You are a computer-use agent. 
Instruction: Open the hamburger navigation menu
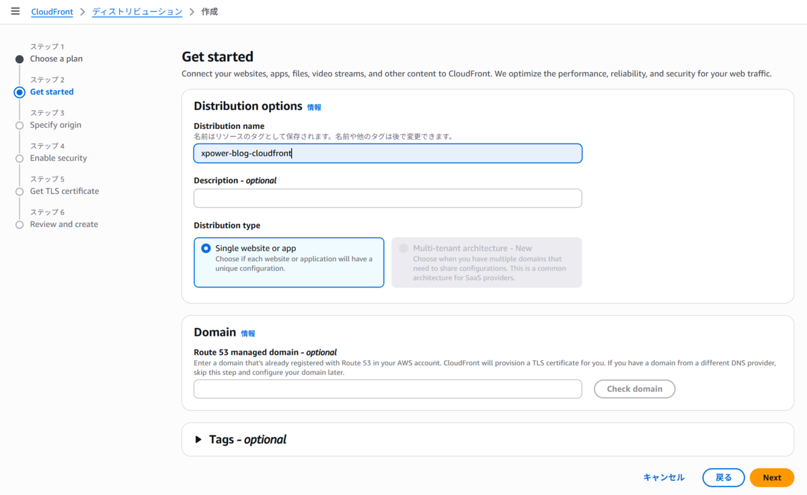[15, 11]
